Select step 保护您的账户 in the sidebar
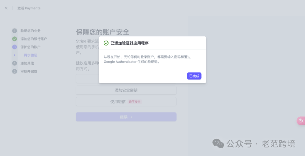 (x=31, y=47)
